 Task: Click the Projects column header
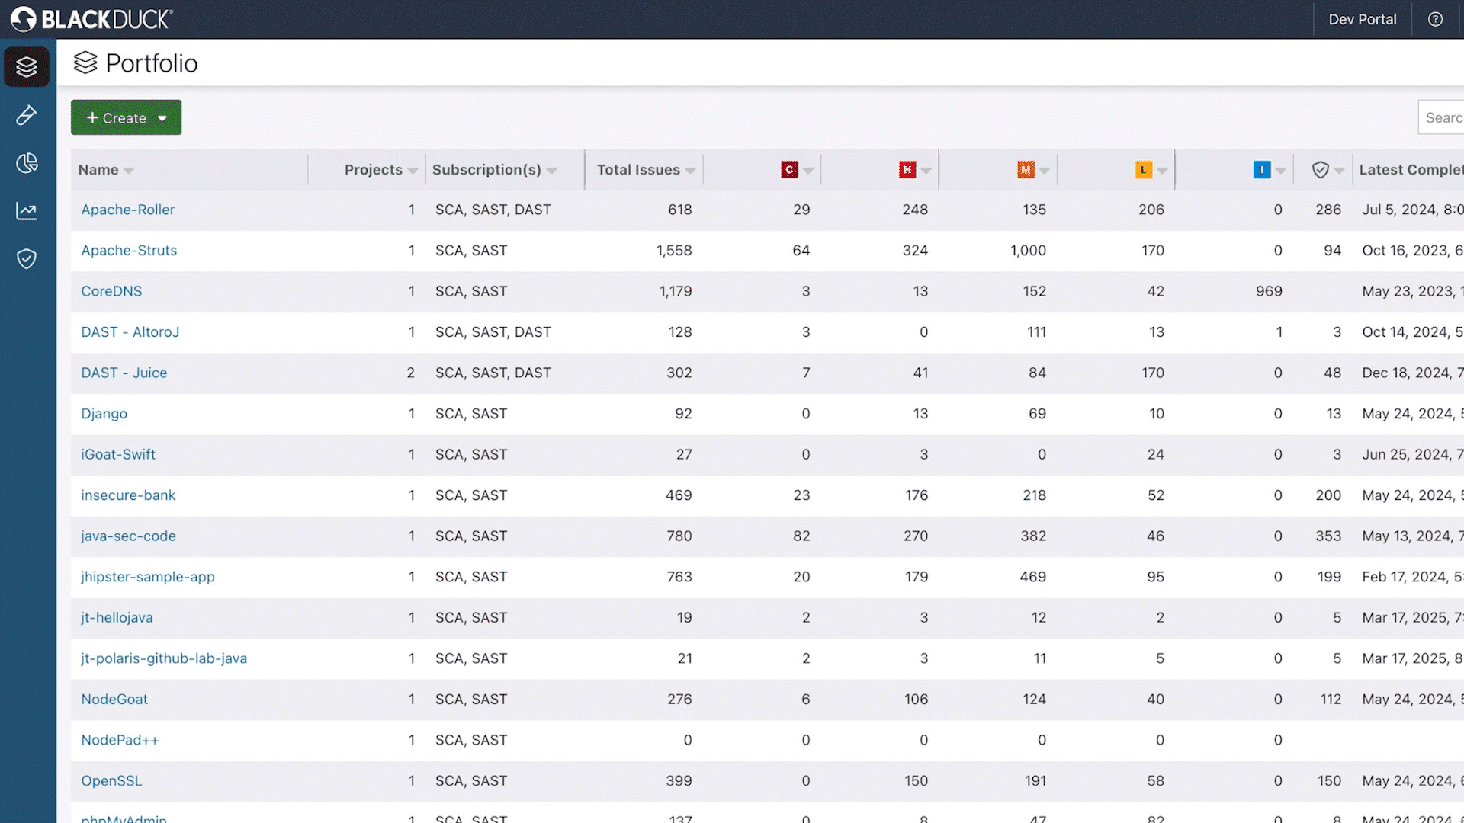coord(373,170)
